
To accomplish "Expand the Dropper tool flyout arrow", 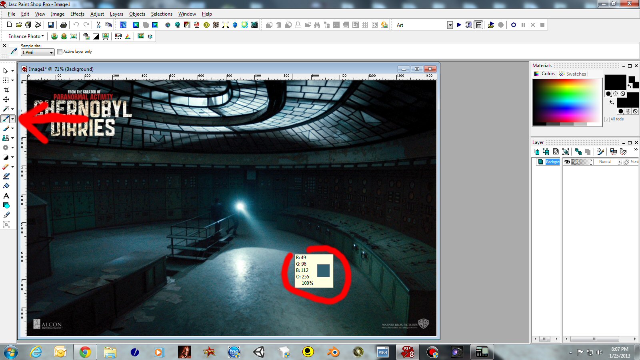I will point(12,119).
